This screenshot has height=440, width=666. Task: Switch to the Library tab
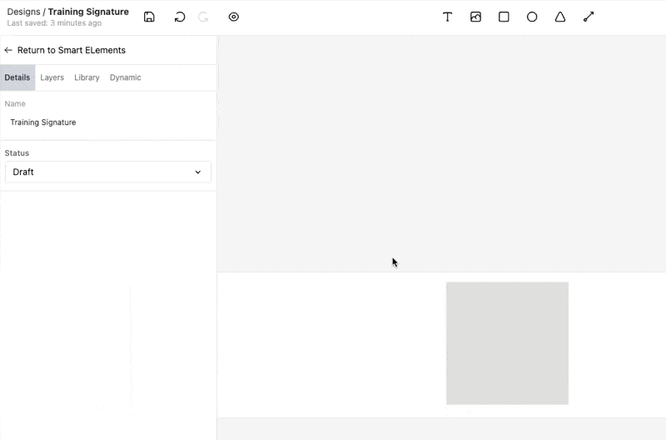coord(87,77)
